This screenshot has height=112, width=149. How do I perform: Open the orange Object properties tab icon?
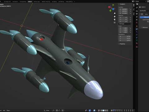(137, 26)
